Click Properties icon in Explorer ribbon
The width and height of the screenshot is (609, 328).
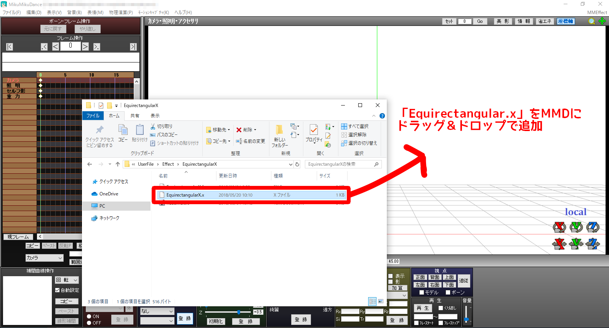(x=314, y=130)
